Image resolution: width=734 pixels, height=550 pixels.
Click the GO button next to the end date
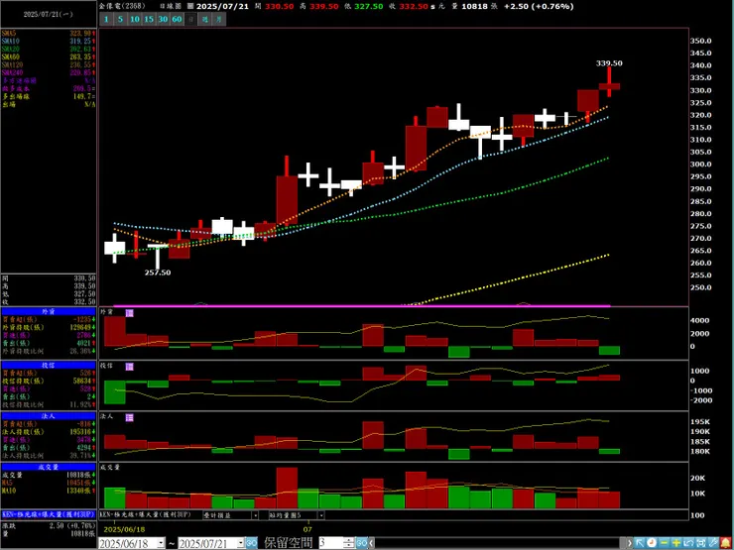pyautogui.click(x=252, y=543)
